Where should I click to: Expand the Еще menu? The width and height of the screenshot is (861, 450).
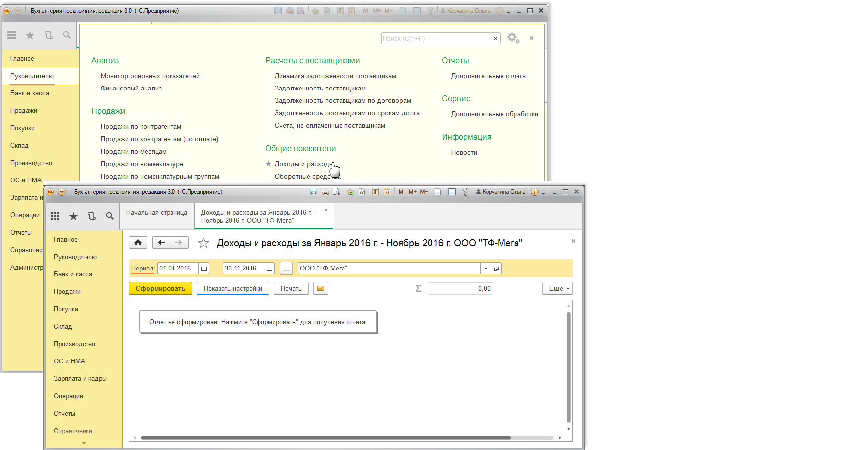tap(557, 288)
